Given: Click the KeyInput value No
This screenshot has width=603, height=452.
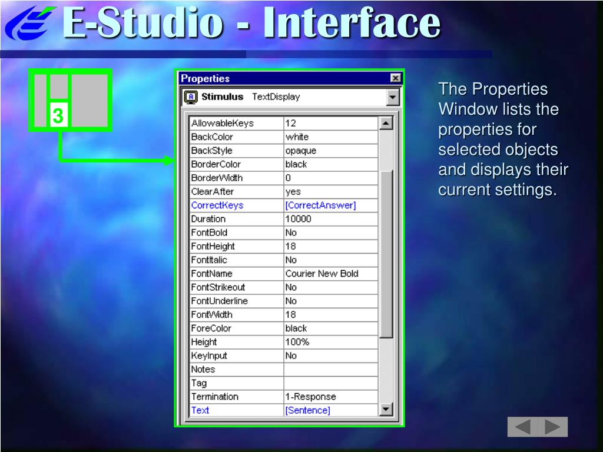Looking at the screenshot, I should pyautogui.click(x=331, y=356).
